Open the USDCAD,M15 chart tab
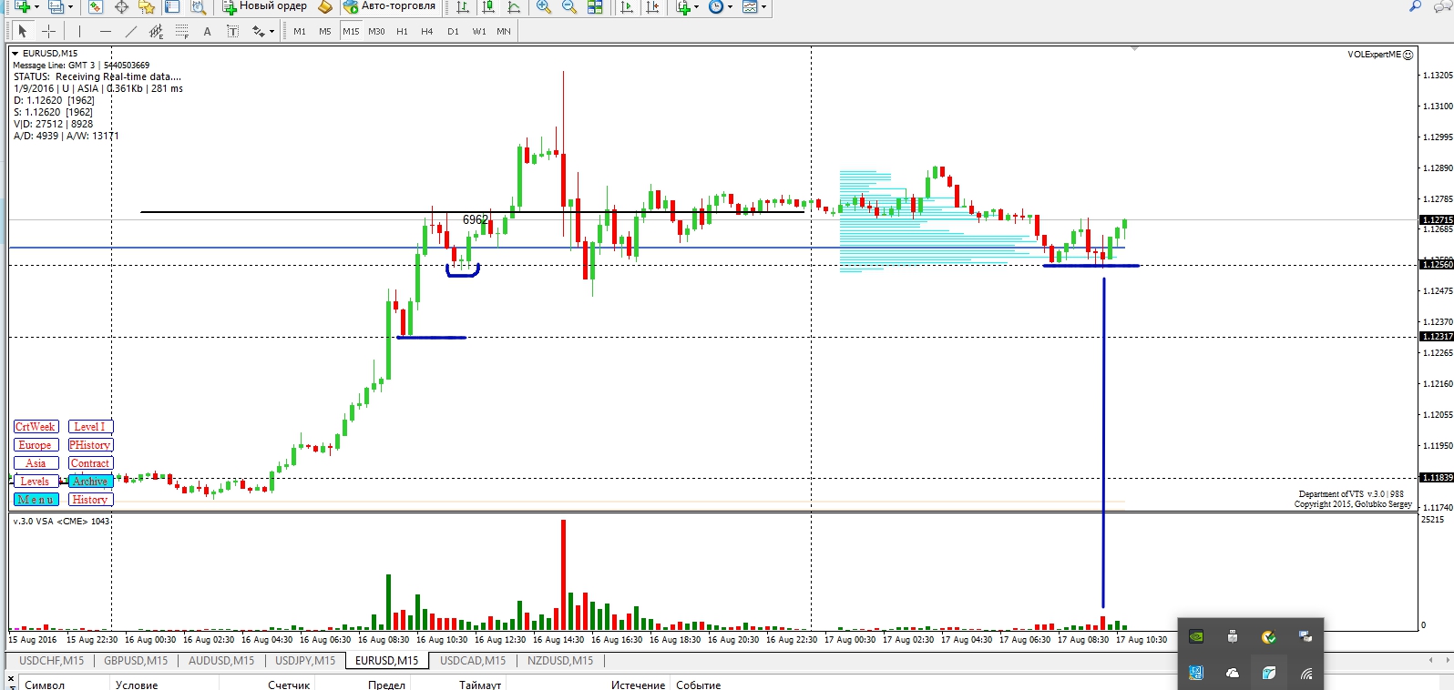The height and width of the screenshot is (690, 1454). (473, 661)
